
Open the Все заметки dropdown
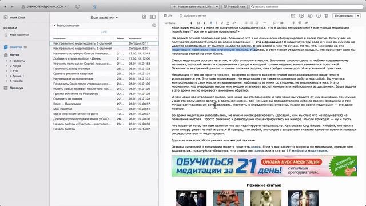104,18
